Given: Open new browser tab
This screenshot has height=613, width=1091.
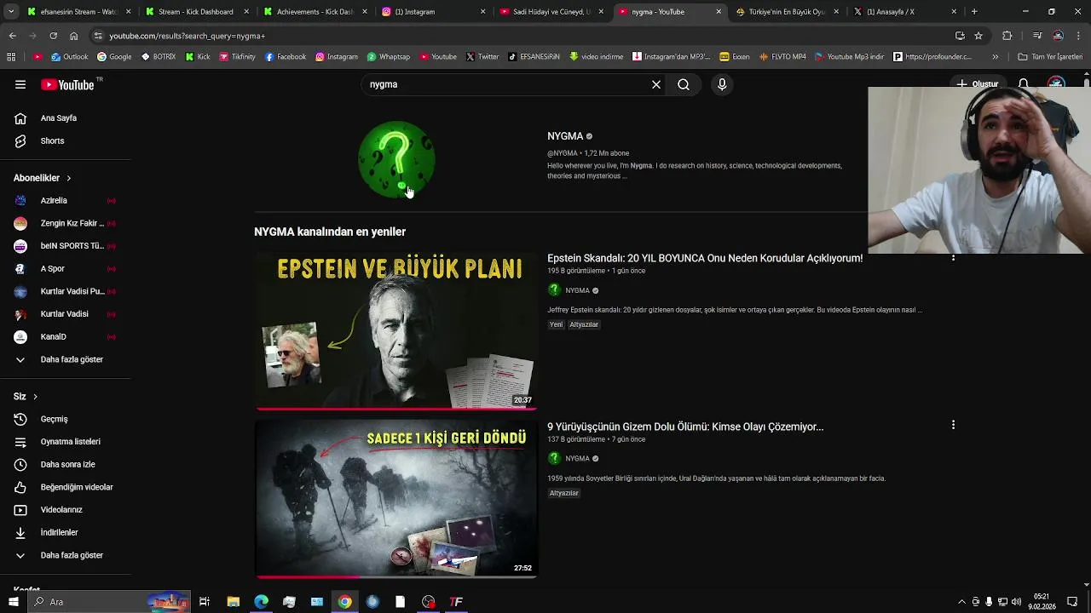Looking at the screenshot, I should [x=974, y=12].
